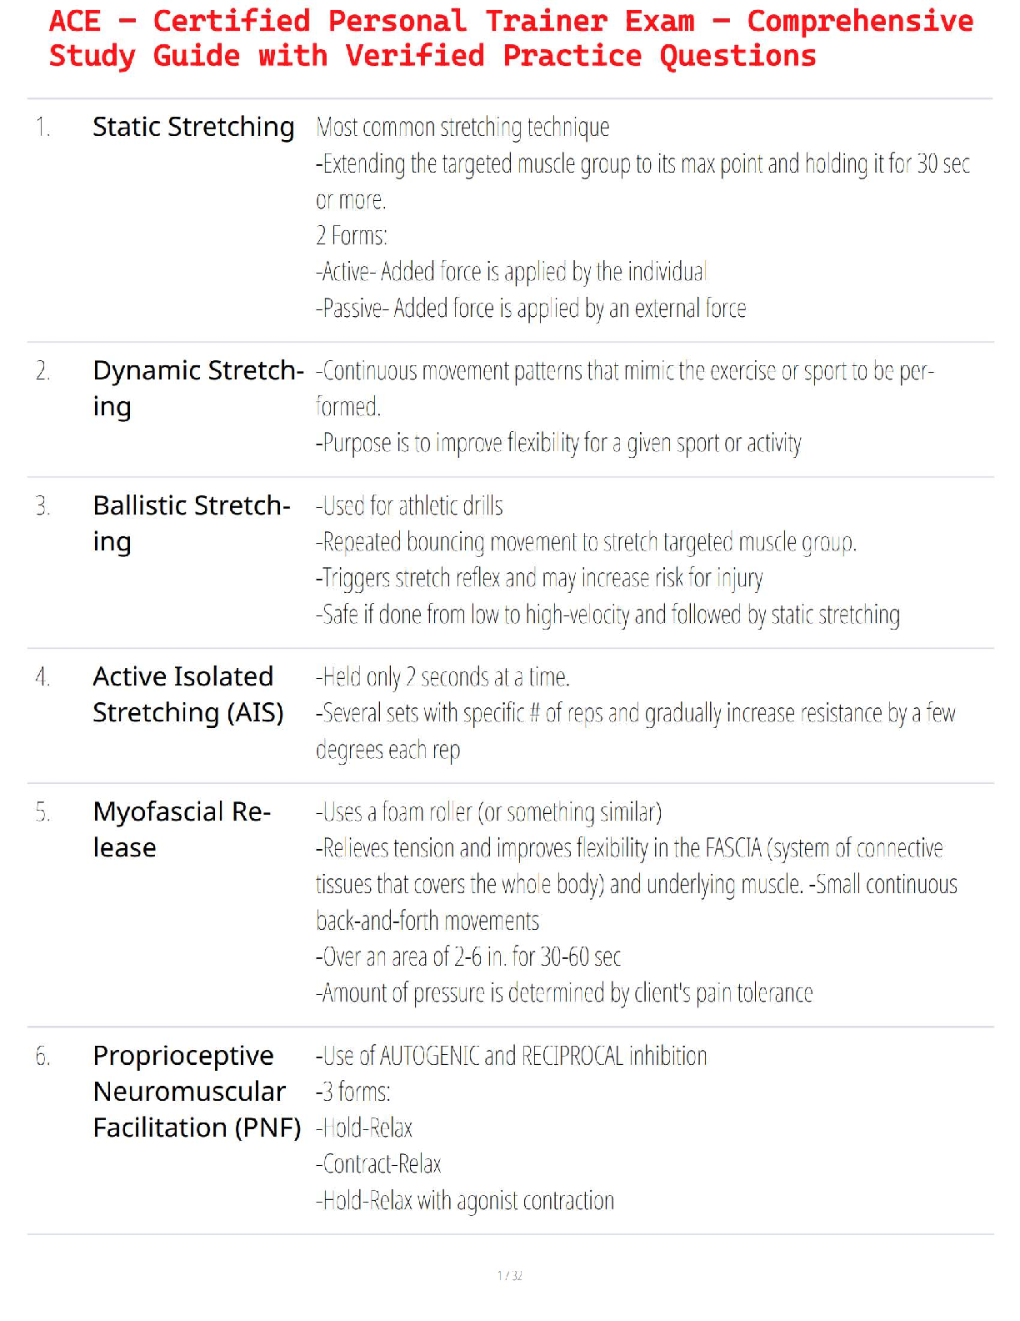Click the Myofascial Release term heading
The height and width of the screenshot is (1321, 1020).
tap(182, 829)
